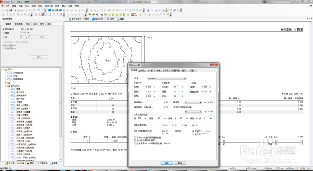The width and height of the screenshot is (313, 171).
Task: Click the red DIALux application icon beside 文件
Action: point(3,6)
